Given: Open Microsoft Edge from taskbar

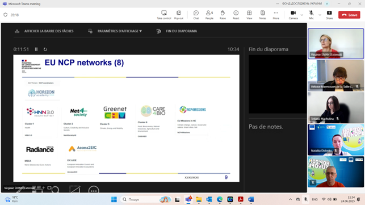Looking at the screenshot, I should (220, 199).
